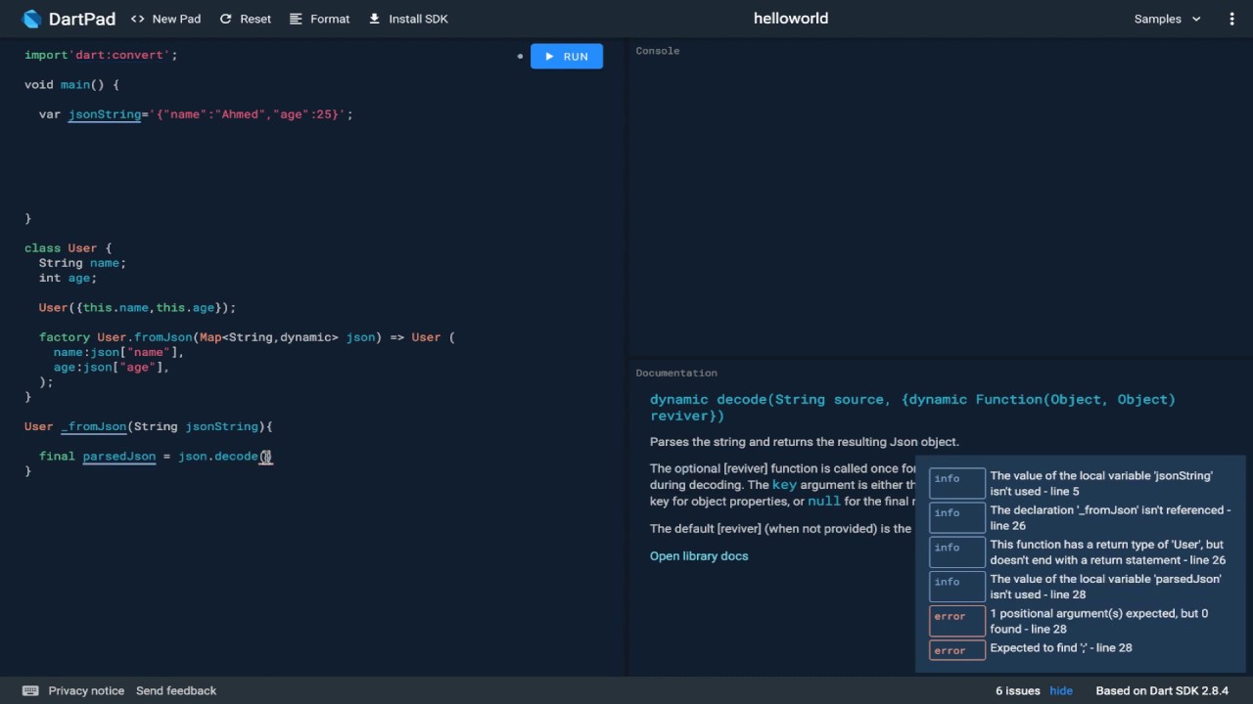Format the Dart code

(x=318, y=19)
